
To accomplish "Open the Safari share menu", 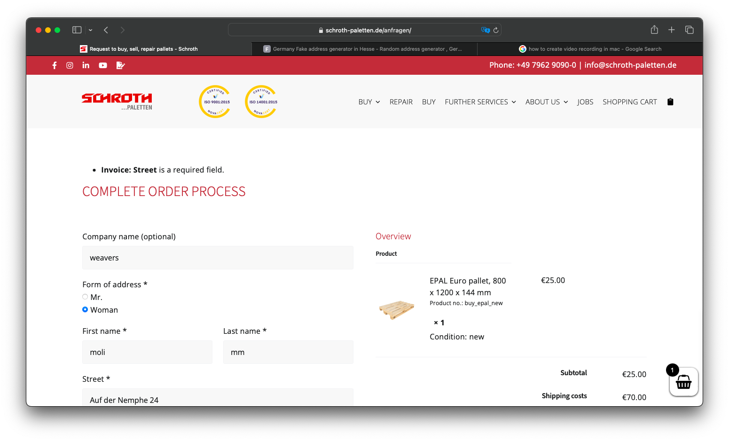I will pos(654,30).
